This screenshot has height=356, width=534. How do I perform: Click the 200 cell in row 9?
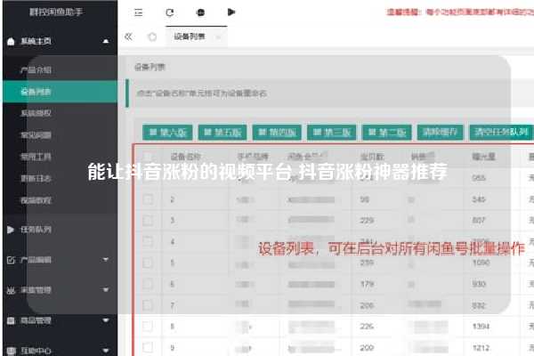coord(367,348)
